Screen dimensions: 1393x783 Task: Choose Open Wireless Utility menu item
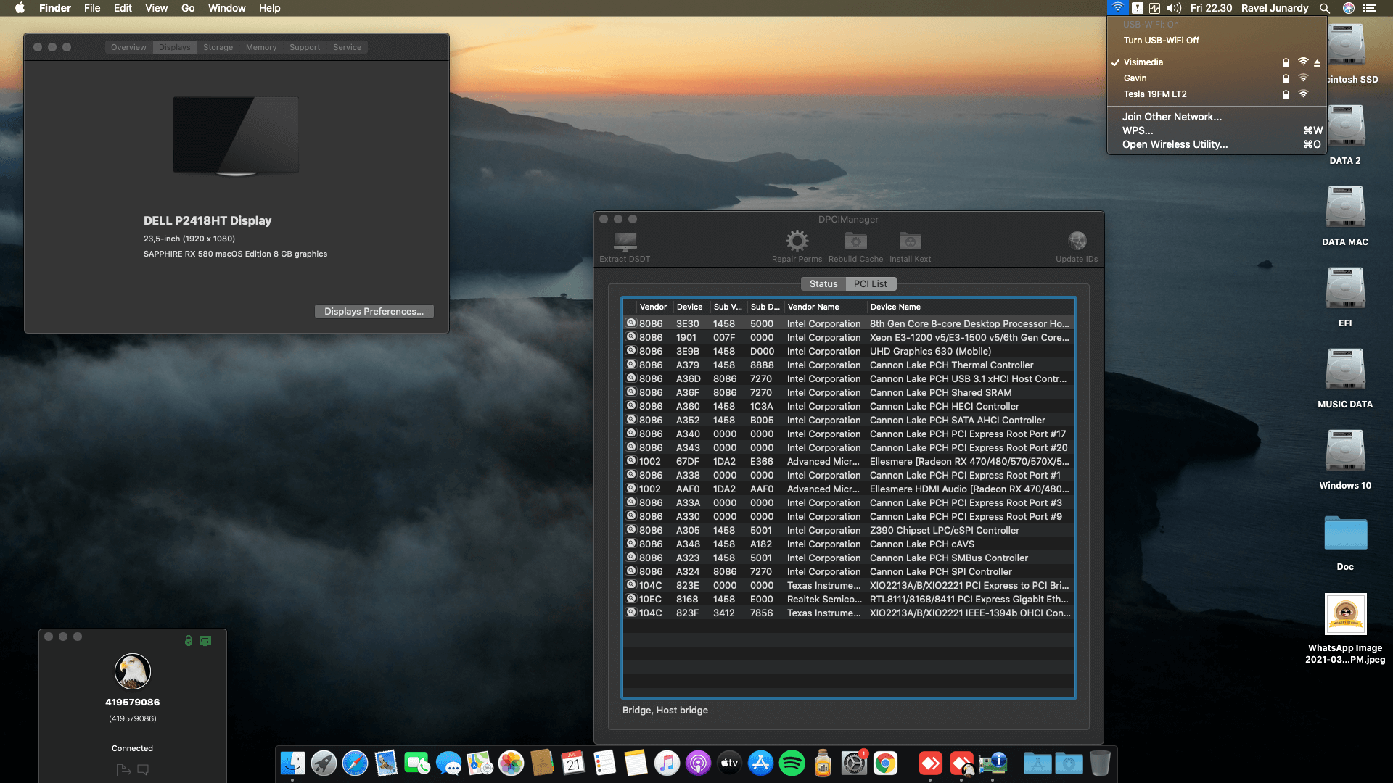tap(1217, 144)
